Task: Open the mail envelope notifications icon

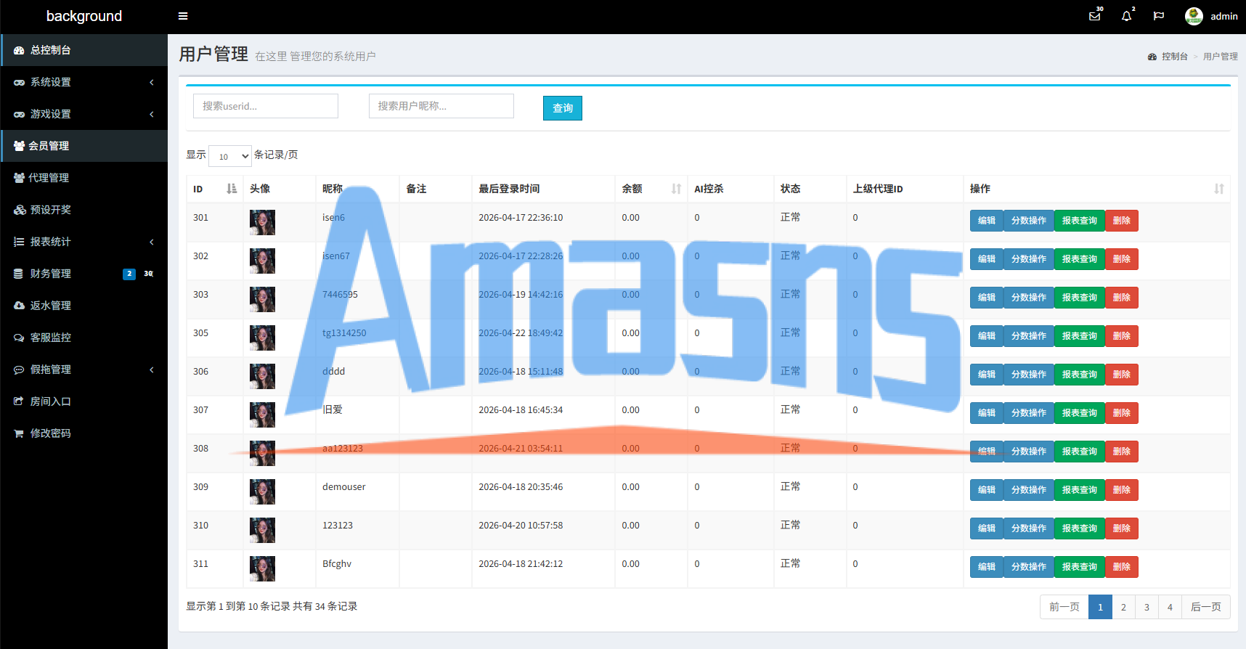Action: click(x=1095, y=16)
